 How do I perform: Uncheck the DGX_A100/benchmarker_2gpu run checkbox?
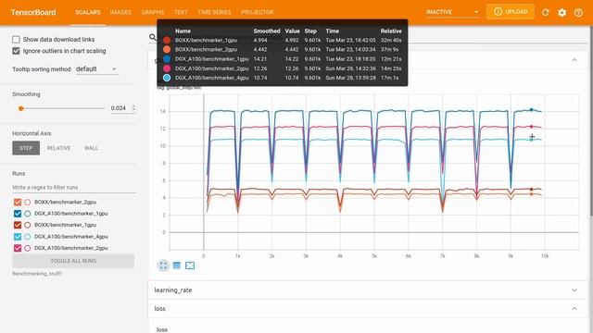[x=18, y=248]
